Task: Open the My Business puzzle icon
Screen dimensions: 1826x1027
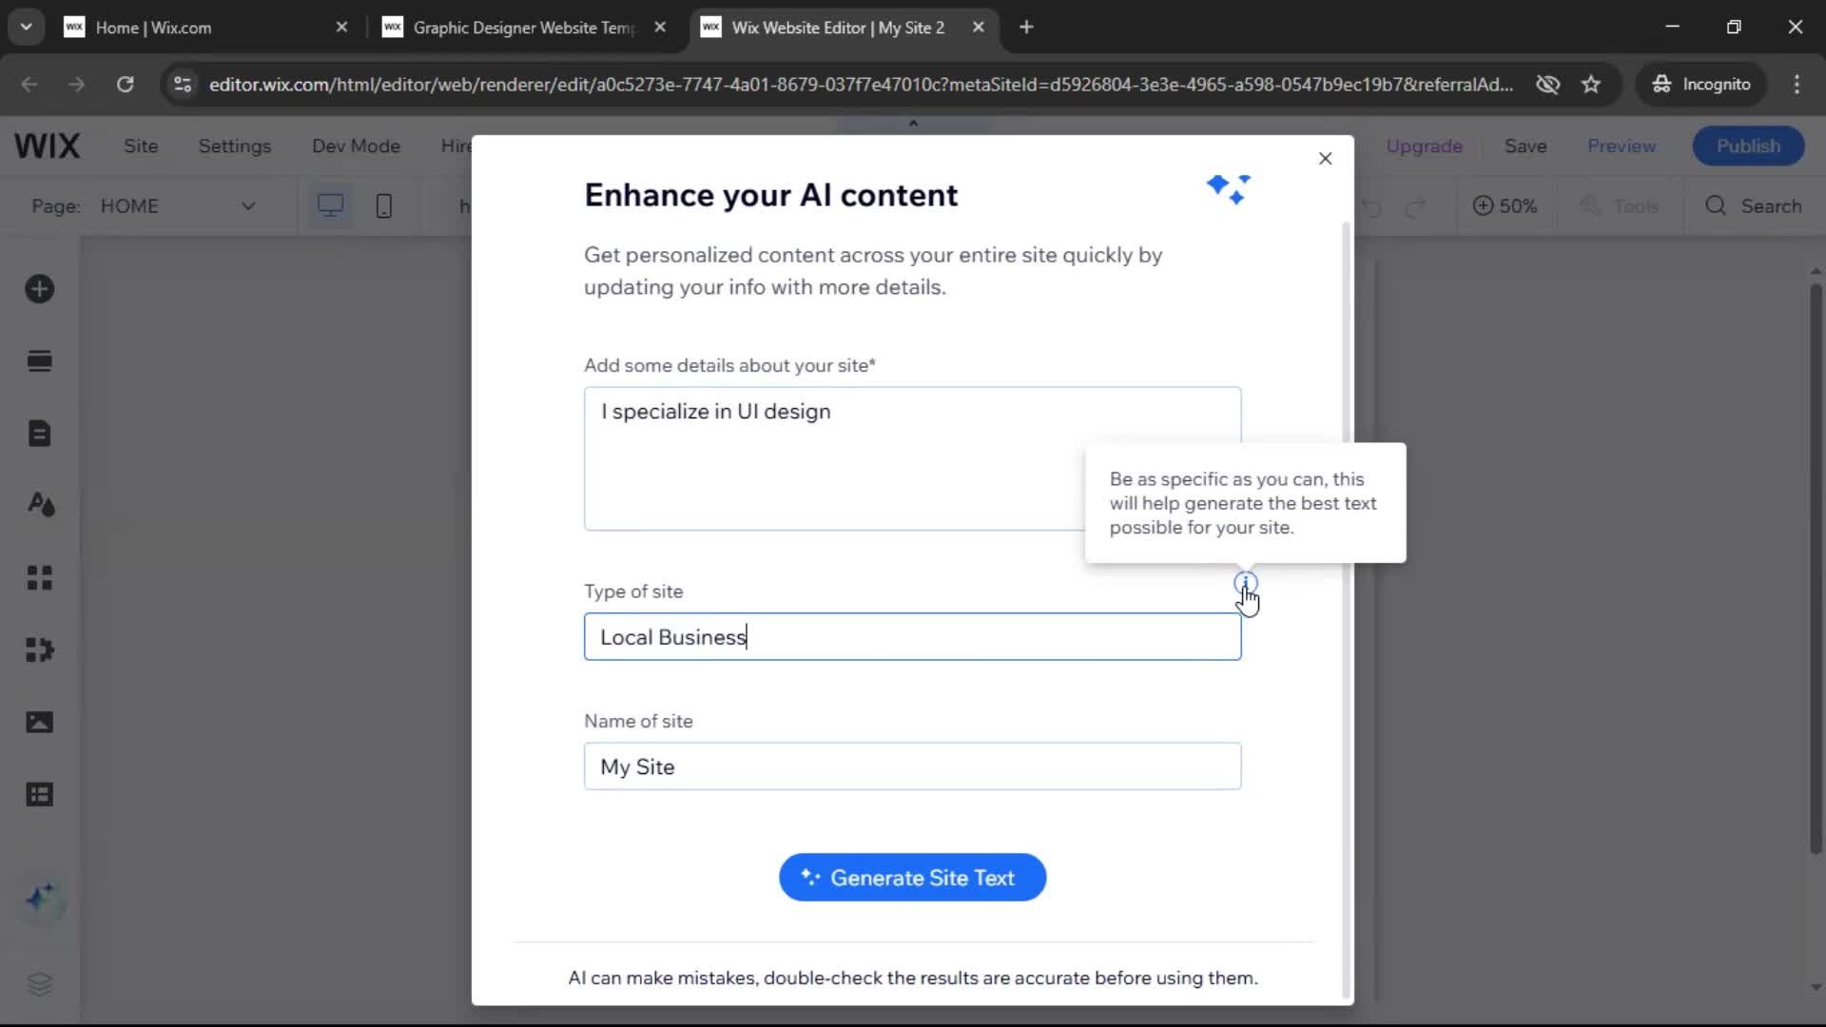Action: (x=39, y=649)
